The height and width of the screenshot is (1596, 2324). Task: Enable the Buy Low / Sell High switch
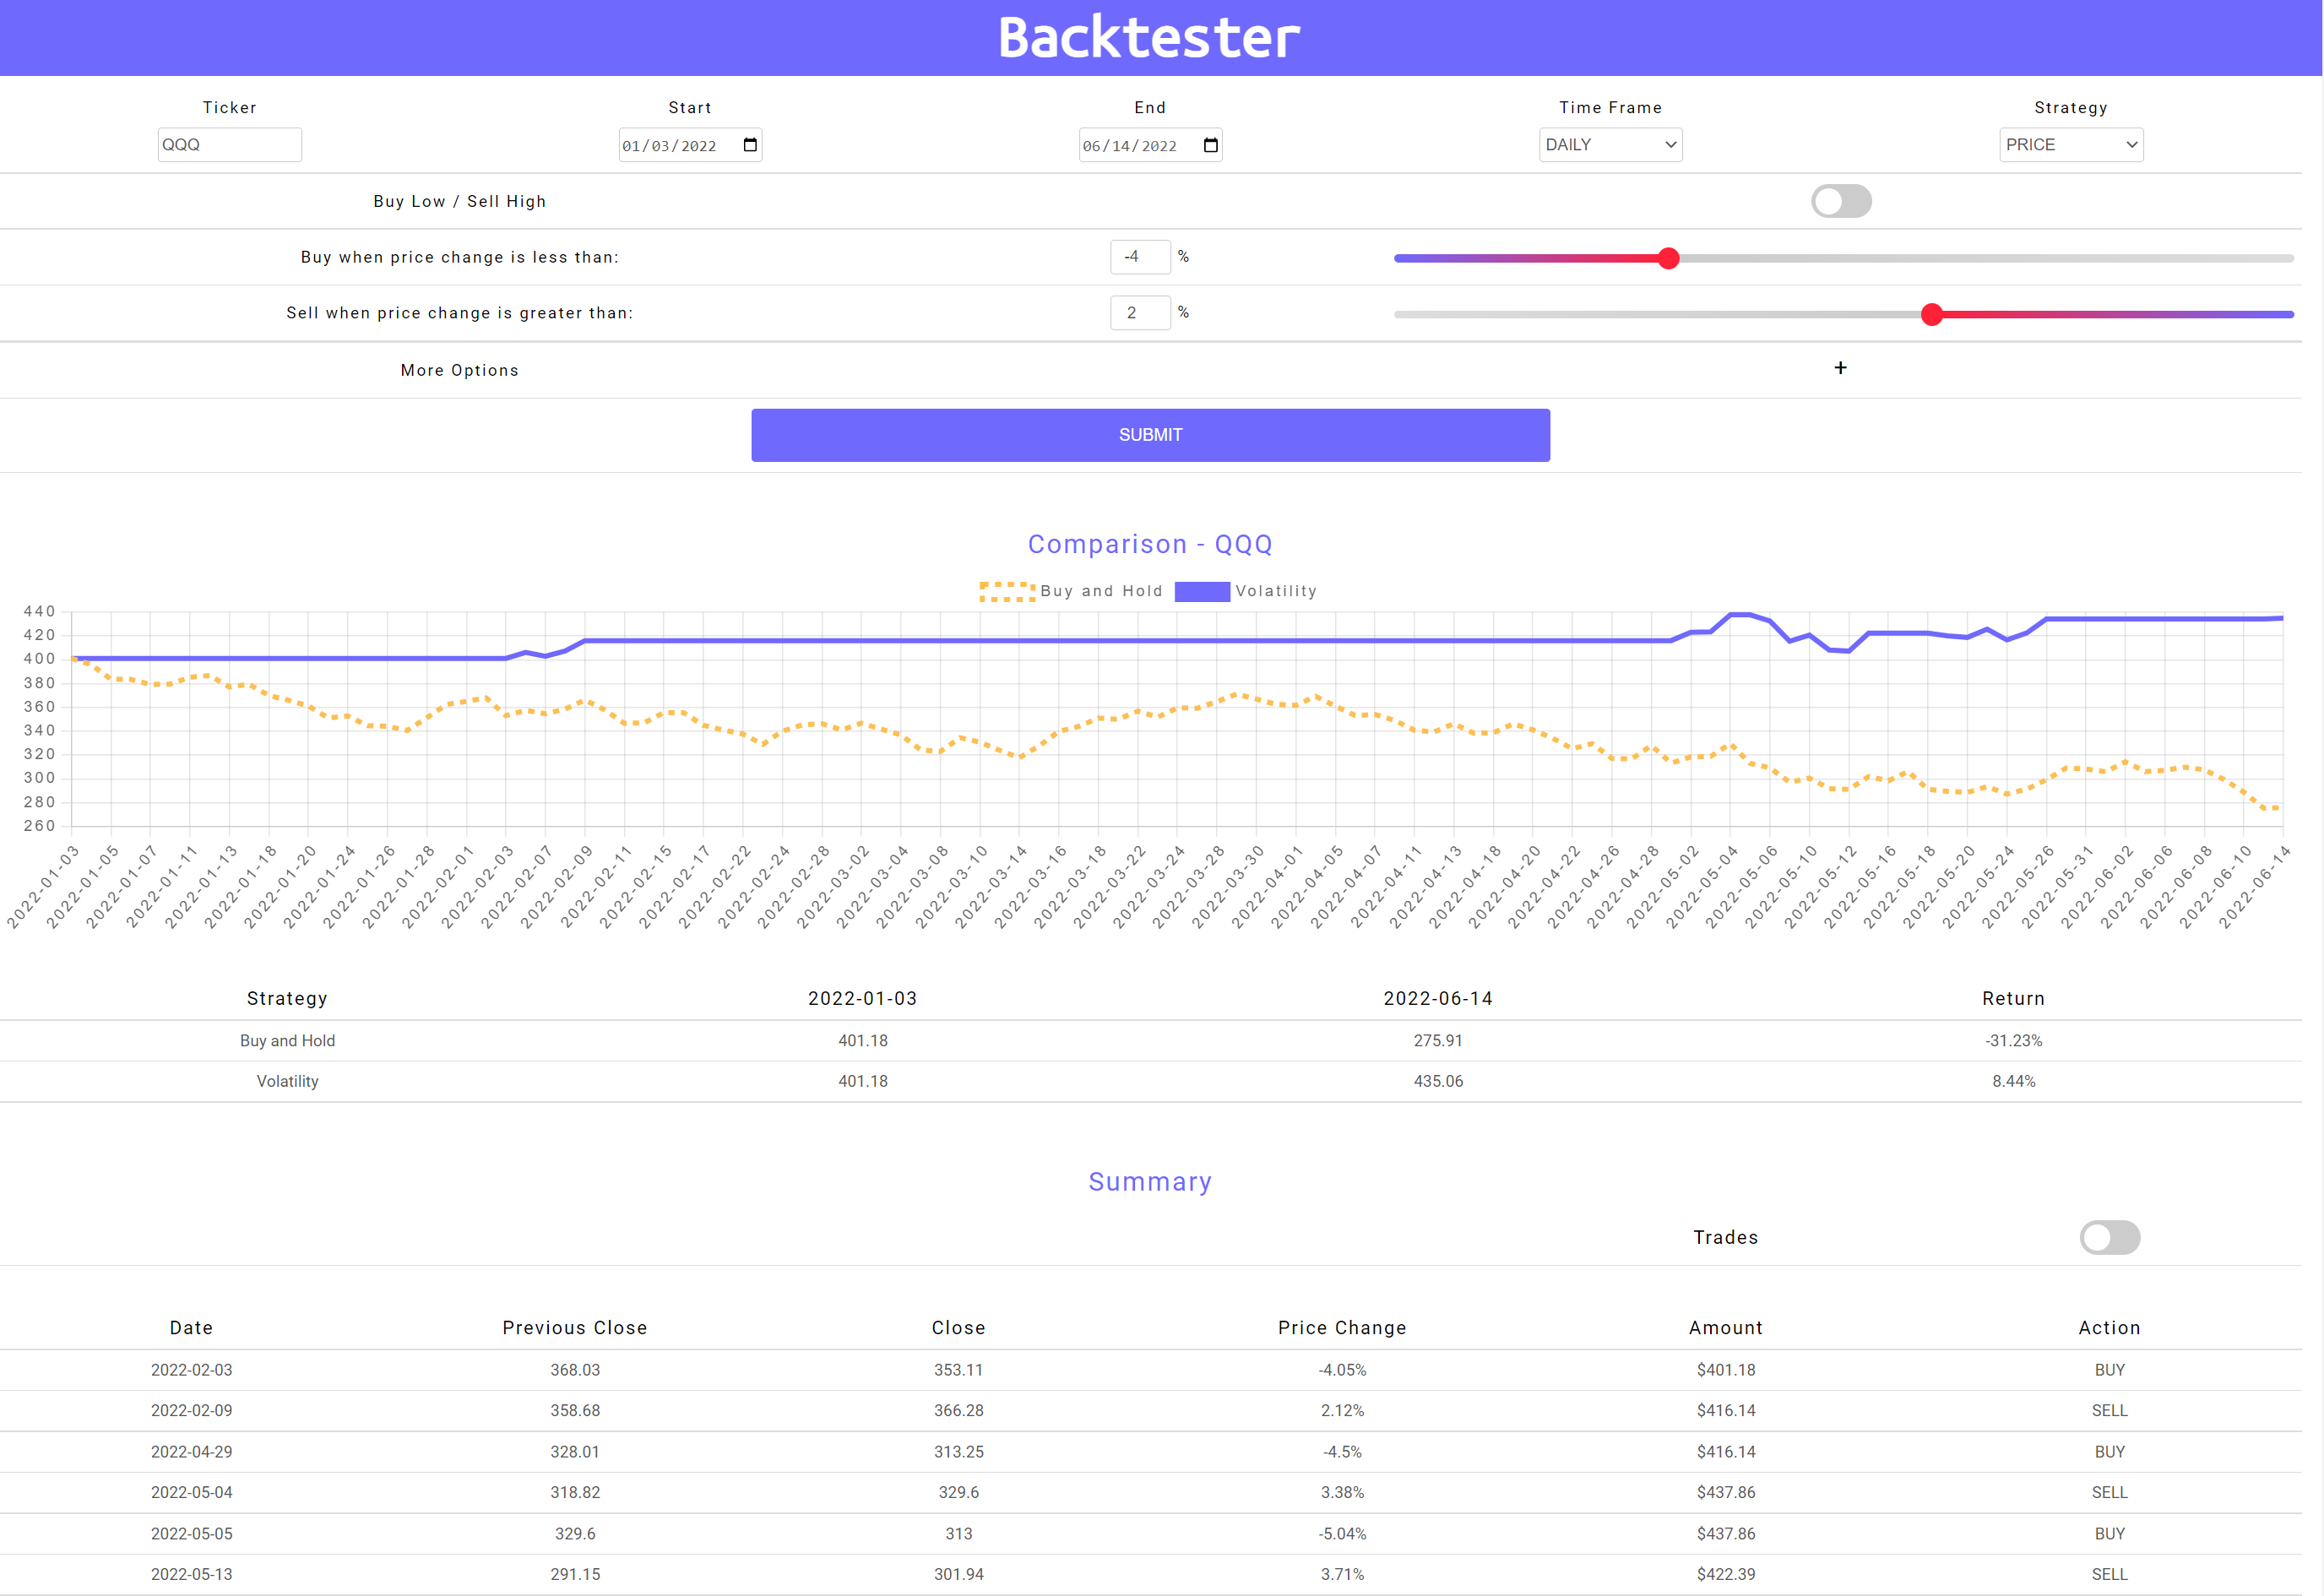pos(1841,201)
